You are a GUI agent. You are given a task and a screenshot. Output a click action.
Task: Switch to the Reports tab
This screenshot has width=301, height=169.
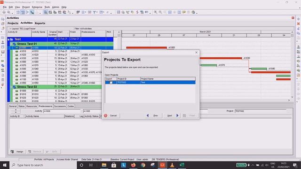[40, 23]
